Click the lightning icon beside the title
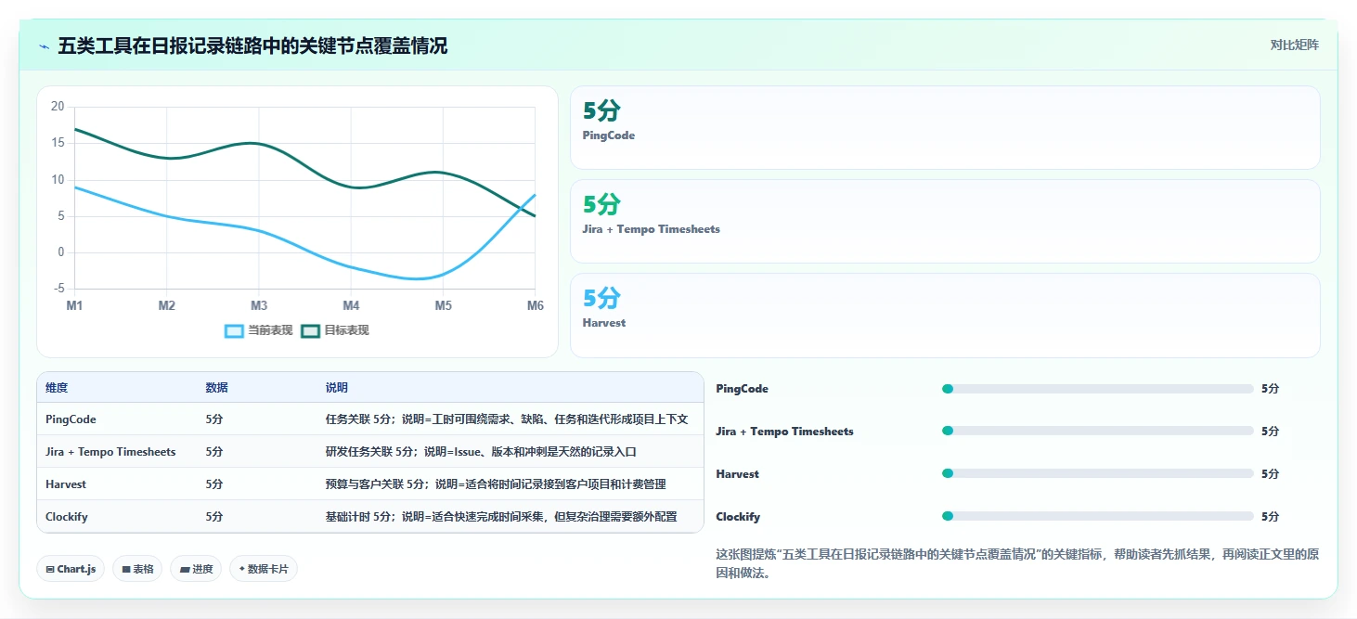This screenshot has width=1357, height=619. [x=44, y=46]
